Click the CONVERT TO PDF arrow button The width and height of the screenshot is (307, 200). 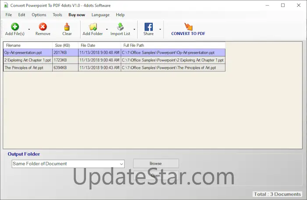coord(188,29)
